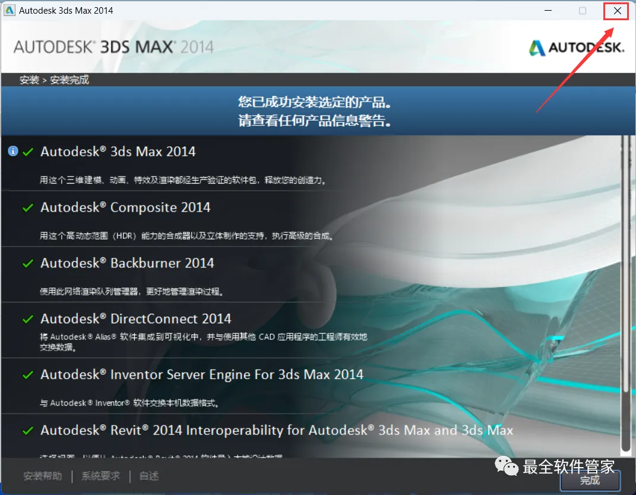Minimize the installer window

tap(548, 11)
